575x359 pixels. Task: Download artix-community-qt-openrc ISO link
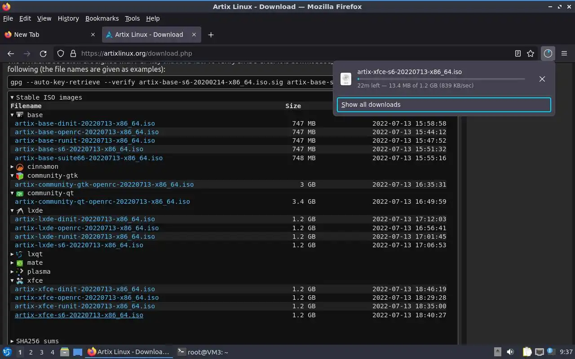click(102, 201)
